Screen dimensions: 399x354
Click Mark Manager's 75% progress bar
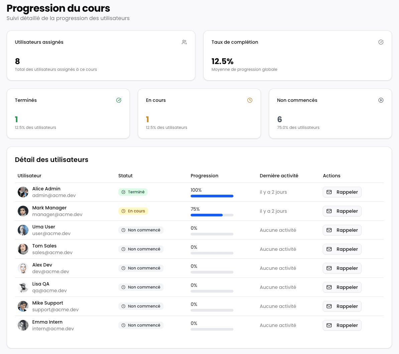[212, 215]
